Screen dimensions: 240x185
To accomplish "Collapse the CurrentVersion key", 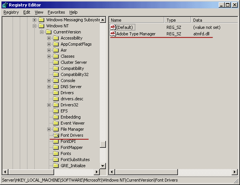I will click(x=42, y=32).
